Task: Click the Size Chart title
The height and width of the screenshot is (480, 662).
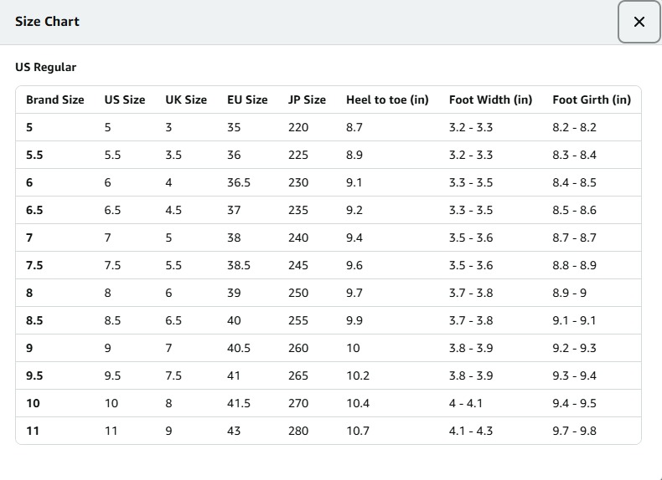Action: point(47,22)
